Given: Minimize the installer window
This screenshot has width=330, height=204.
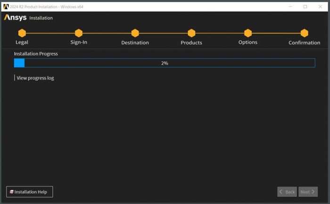Looking at the screenshot, I should coord(290,7).
